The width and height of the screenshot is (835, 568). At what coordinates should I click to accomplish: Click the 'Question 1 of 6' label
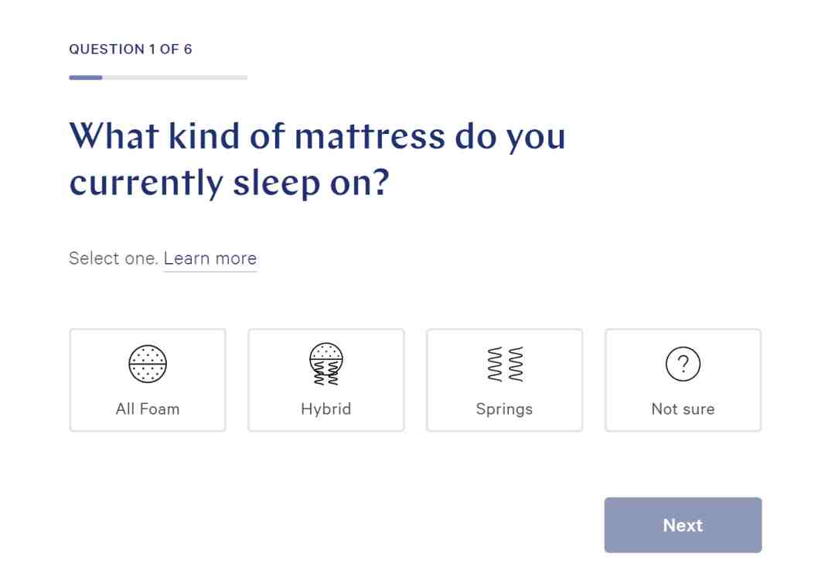[x=131, y=49]
